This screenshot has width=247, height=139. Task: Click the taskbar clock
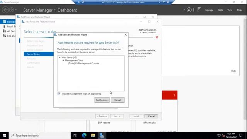tap(231, 136)
